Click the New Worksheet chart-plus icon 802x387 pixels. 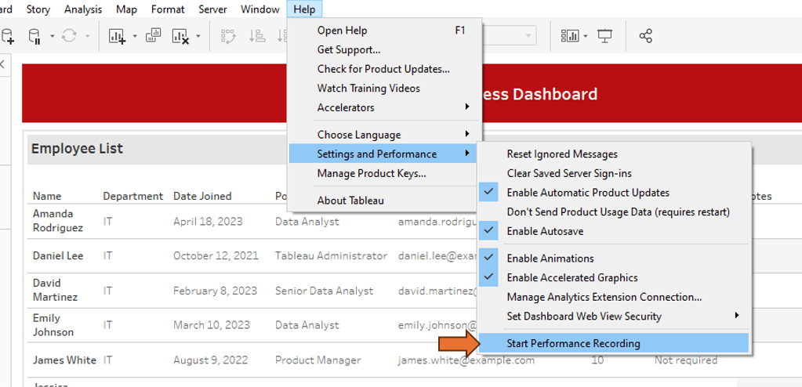[x=117, y=36]
